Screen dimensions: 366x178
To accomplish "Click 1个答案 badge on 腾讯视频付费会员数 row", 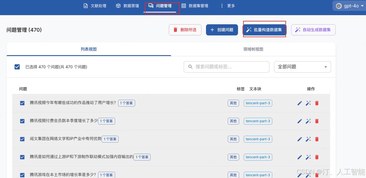I will coord(106,121).
